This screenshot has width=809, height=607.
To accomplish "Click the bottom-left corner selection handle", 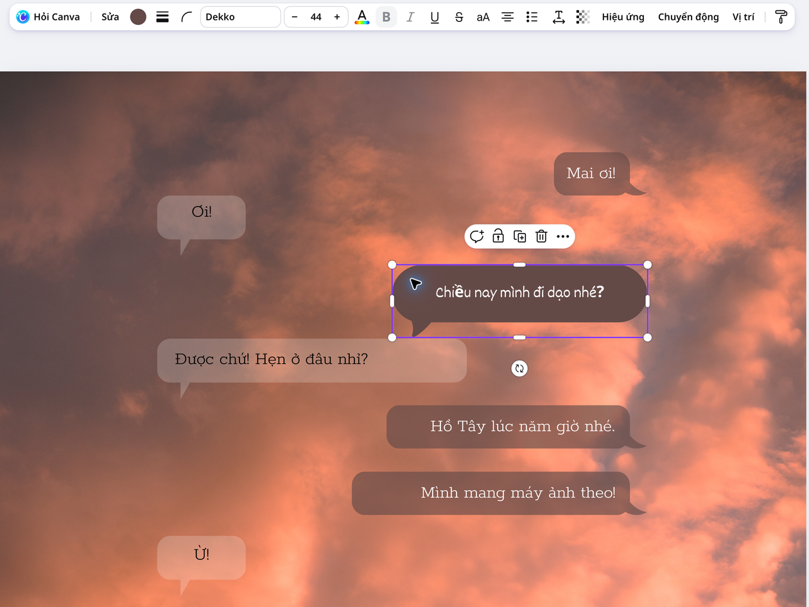I will tap(392, 338).
